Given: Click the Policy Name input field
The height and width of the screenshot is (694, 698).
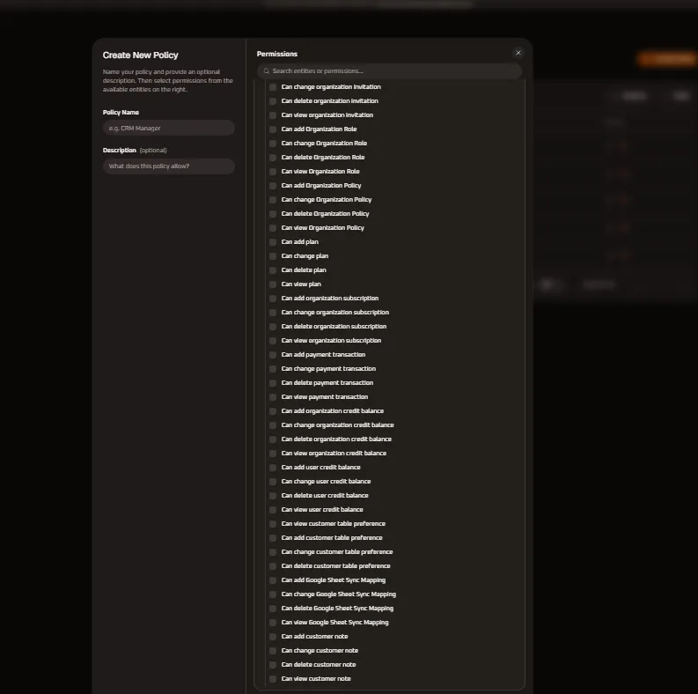Looking at the screenshot, I should click(x=169, y=128).
